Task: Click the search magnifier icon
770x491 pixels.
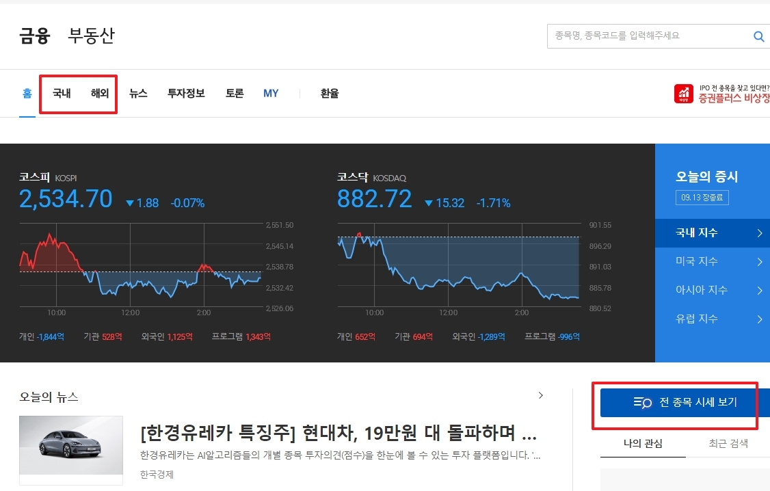Action: click(758, 36)
